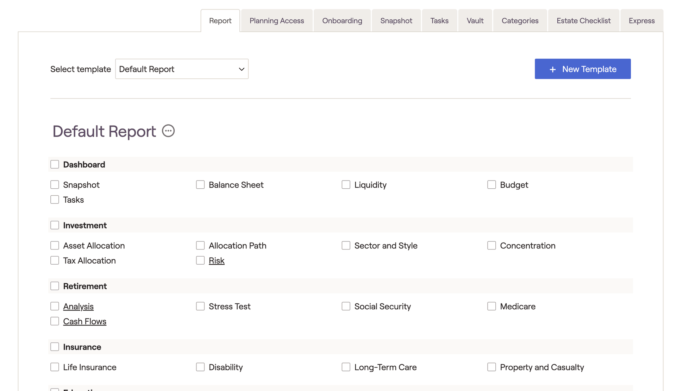Screen dimensions: 676x391
Task: Click the Risk link
Action: 217,261
